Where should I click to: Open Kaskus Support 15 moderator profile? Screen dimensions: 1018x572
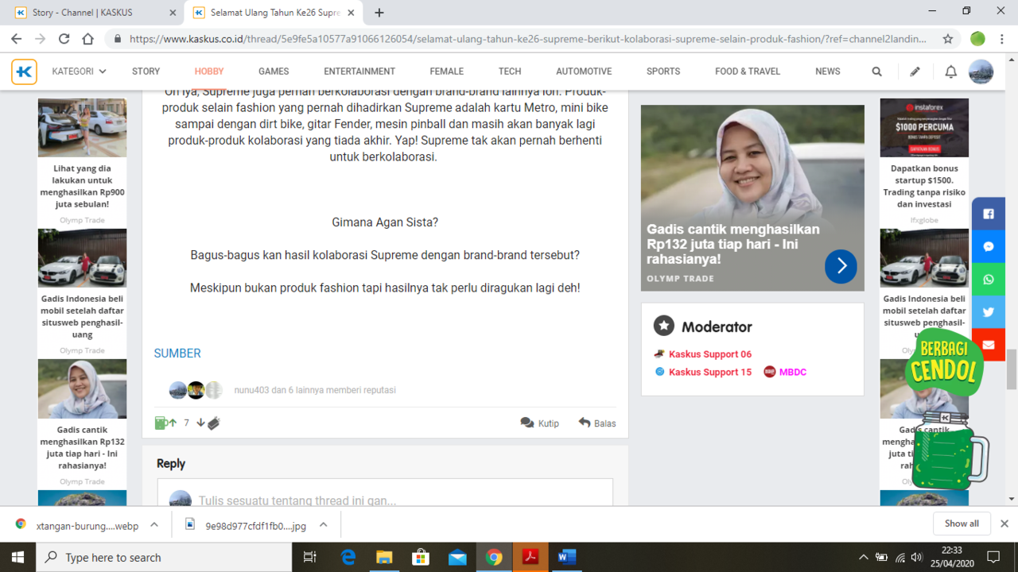[709, 372]
